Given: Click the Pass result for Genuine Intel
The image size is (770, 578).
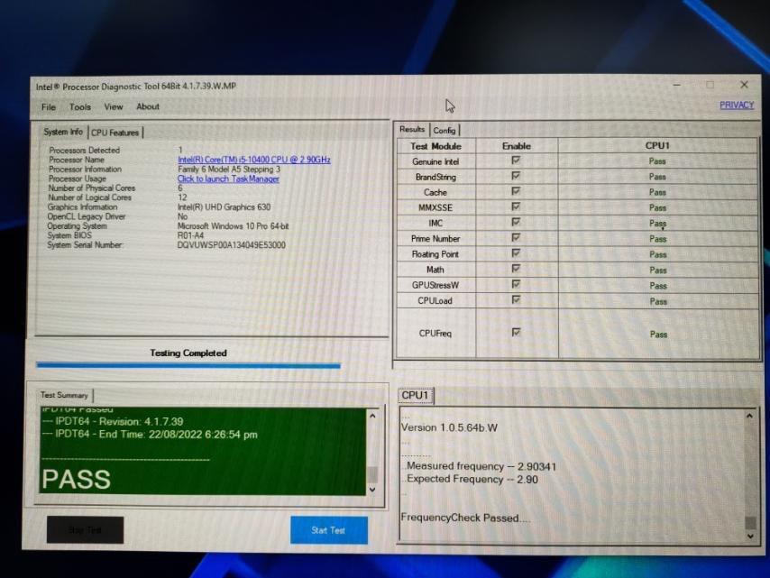Looking at the screenshot, I should (657, 161).
